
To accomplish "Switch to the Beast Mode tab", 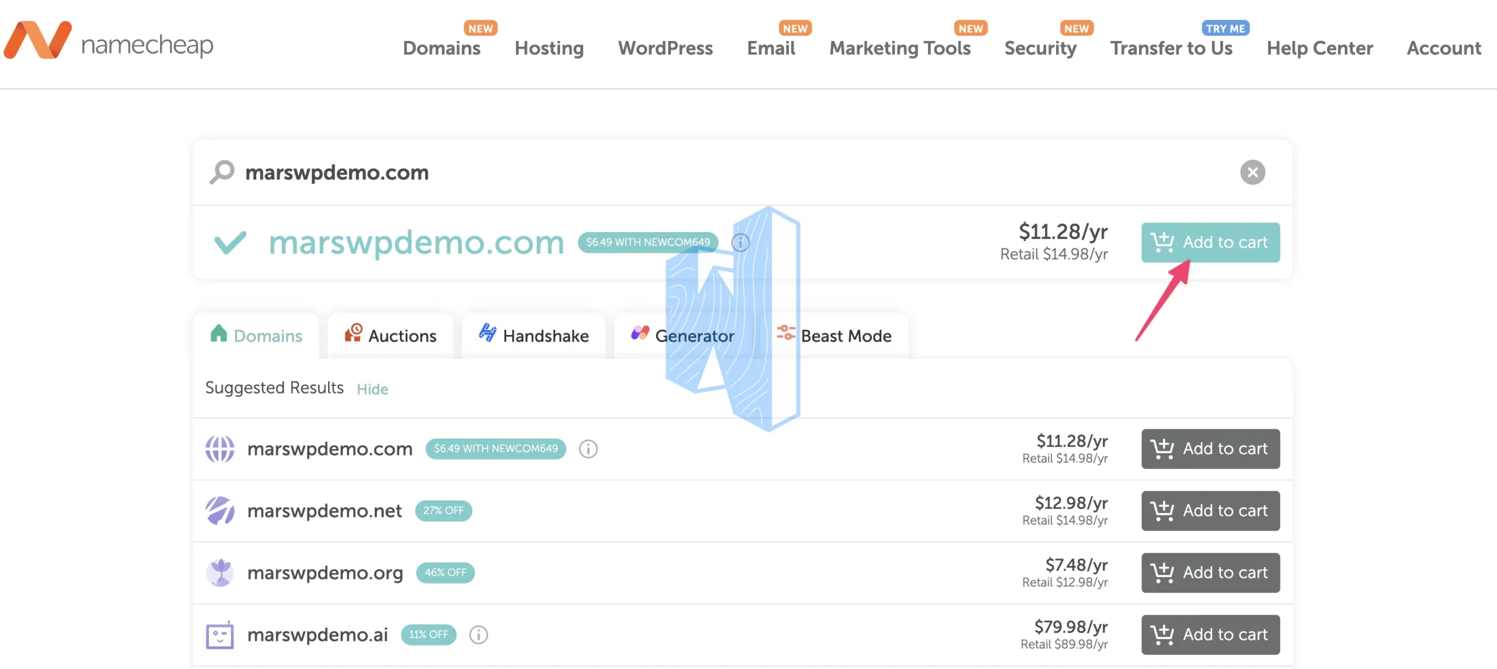I will pos(834,336).
